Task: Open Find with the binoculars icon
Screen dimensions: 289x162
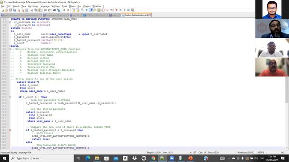Action: pos(54,10)
